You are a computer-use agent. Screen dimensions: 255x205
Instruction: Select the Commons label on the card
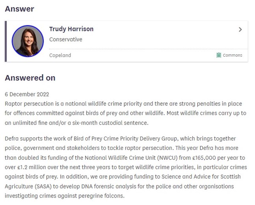(x=233, y=55)
